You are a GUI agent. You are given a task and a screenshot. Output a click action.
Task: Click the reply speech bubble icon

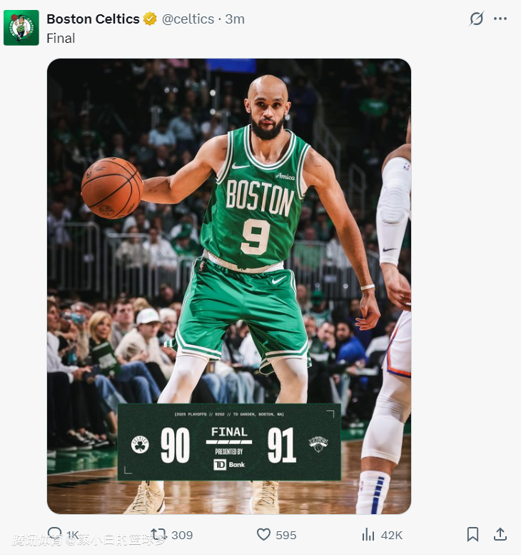tap(54, 534)
